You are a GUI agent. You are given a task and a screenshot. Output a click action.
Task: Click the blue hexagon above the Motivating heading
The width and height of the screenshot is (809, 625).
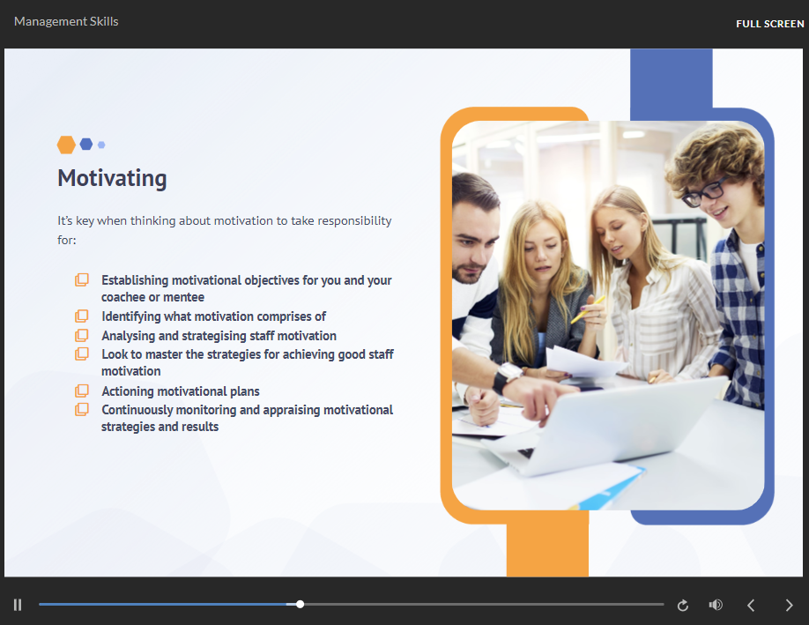[x=86, y=145]
